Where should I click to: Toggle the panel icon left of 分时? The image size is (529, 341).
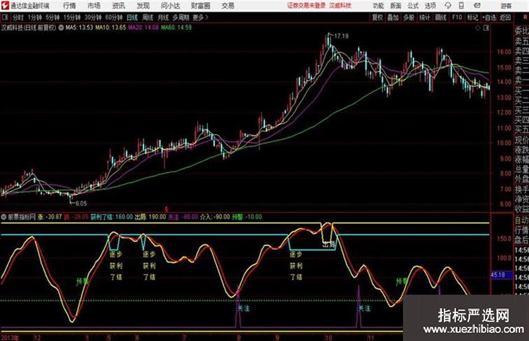[x=4, y=17]
